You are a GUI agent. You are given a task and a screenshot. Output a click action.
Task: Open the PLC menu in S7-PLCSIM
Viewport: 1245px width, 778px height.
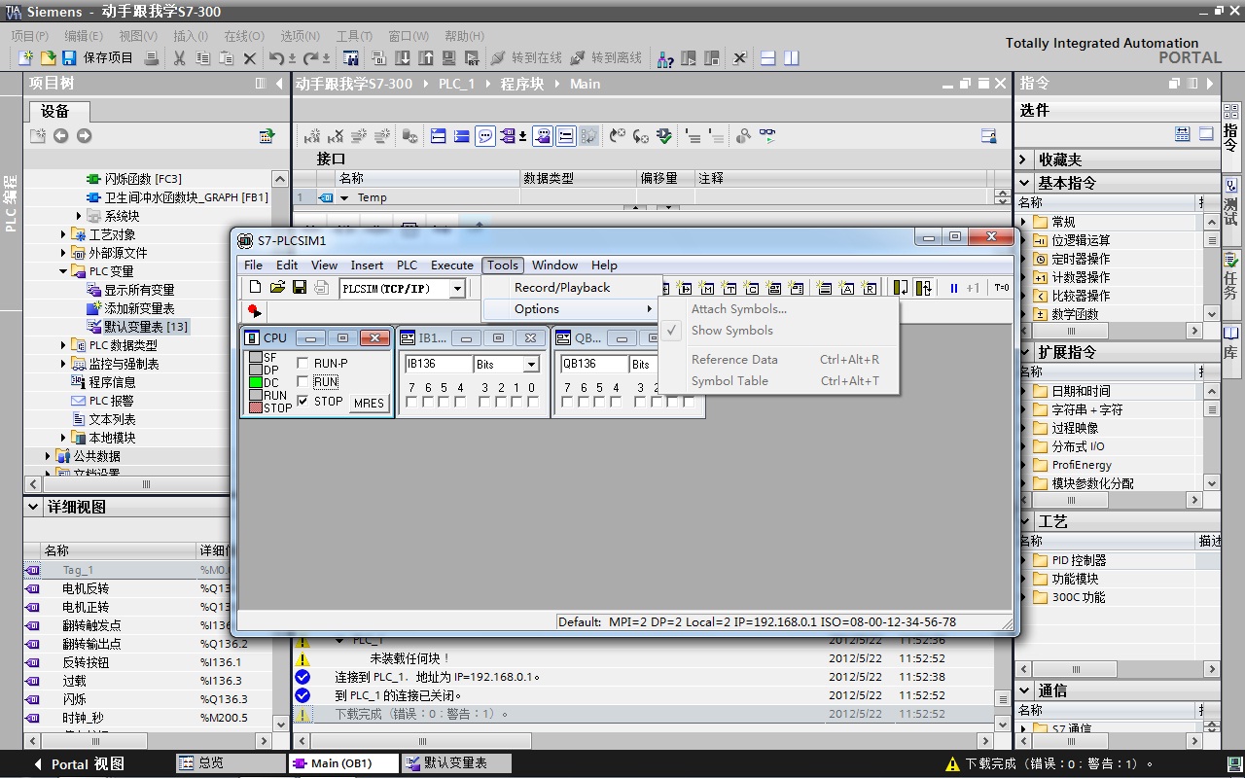tap(407, 265)
